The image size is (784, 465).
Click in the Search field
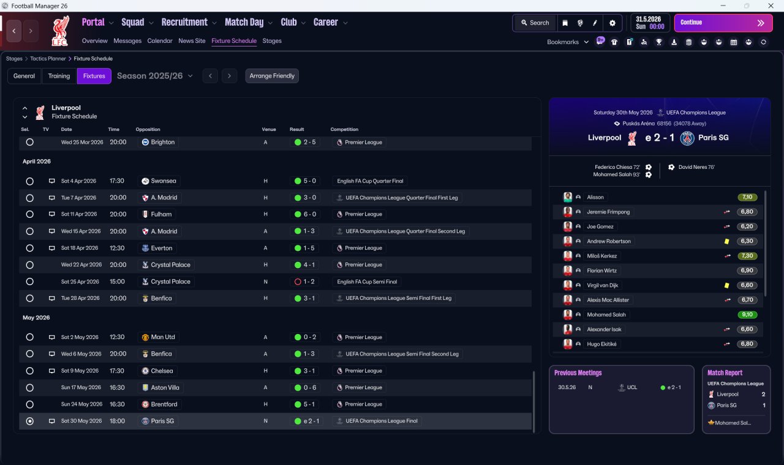(535, 23)
